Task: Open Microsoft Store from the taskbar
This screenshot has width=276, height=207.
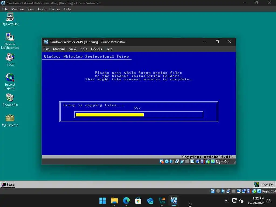Action: [138, 201]
